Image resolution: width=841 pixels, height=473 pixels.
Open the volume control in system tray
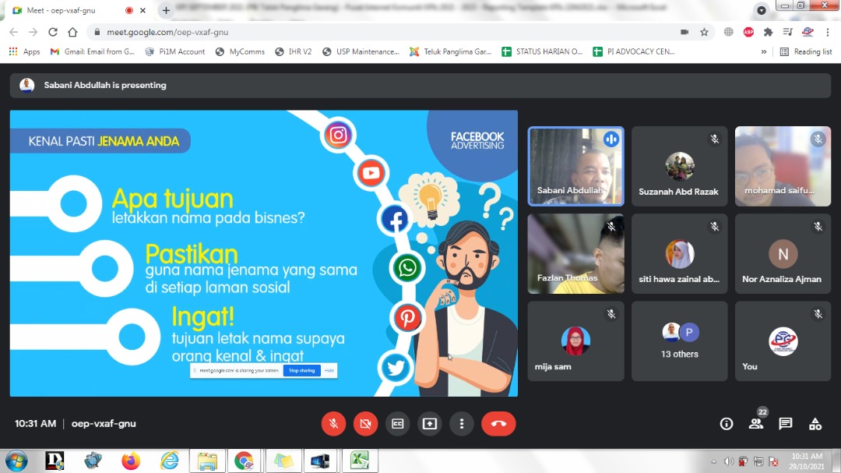(x=728, y=462)
